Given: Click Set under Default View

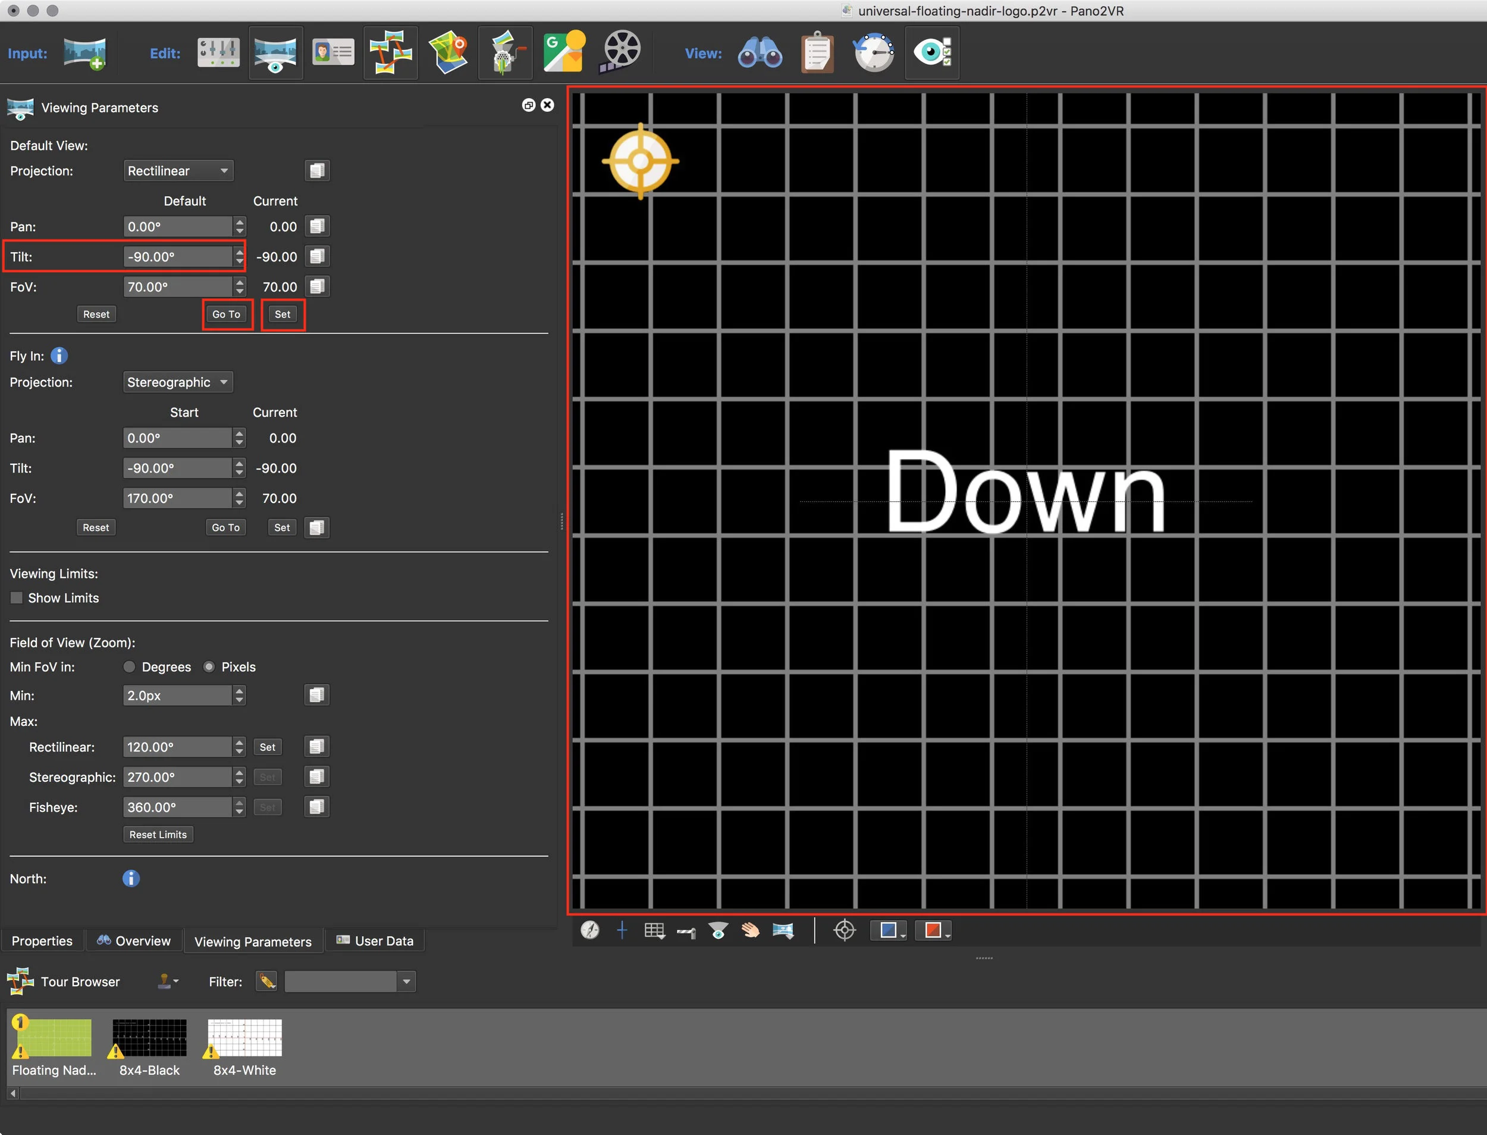Looking at the screenshot, I should point(283,314).
